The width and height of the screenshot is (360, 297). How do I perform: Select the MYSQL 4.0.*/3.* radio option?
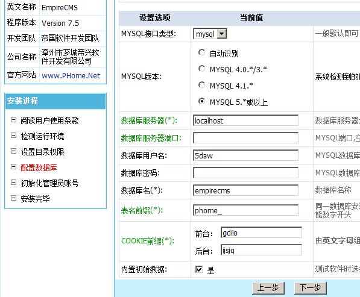point(201,69)
